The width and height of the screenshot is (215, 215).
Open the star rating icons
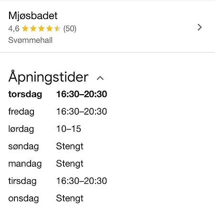click(41, 29)
